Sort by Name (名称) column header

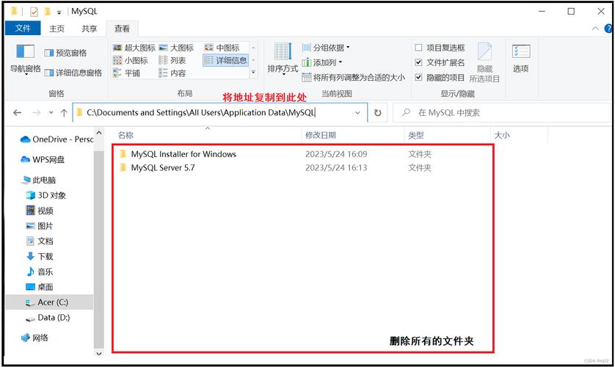pyautogui.click(x=126, y=135)
